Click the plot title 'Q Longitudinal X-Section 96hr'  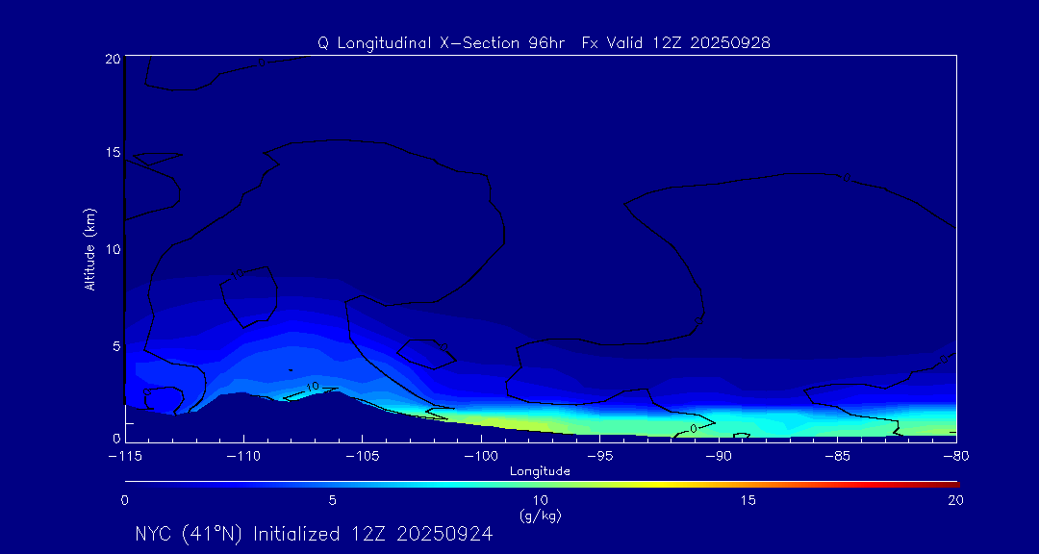[x=442, y=43]
